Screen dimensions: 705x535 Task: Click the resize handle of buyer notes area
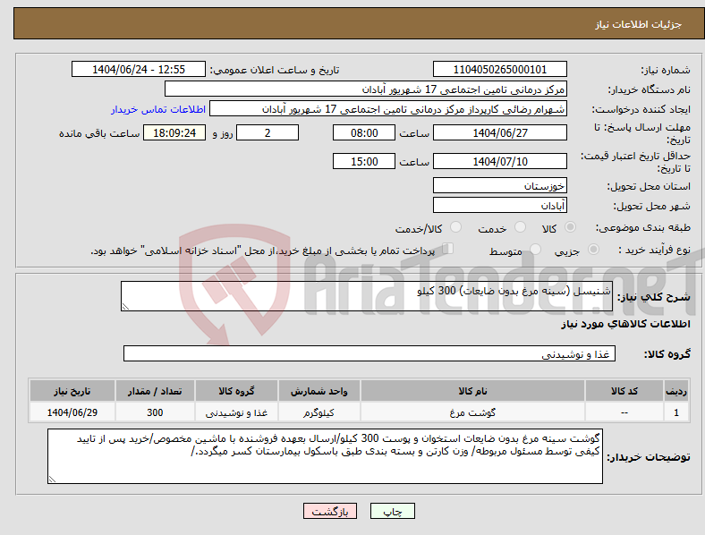point(52,480)
